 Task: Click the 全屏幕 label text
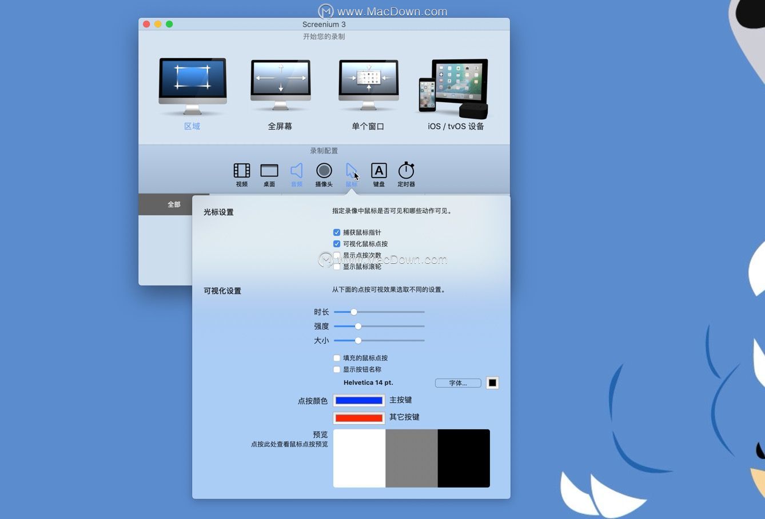[280, 126]
